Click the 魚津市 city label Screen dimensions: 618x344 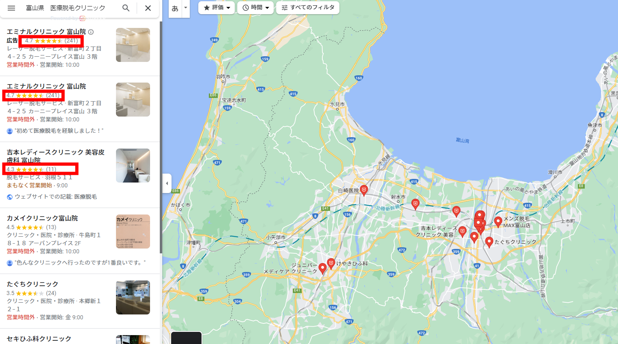click(595, 125)
